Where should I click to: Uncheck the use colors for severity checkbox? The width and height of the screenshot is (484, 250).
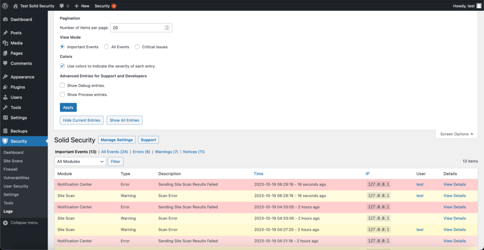point(62,66)
